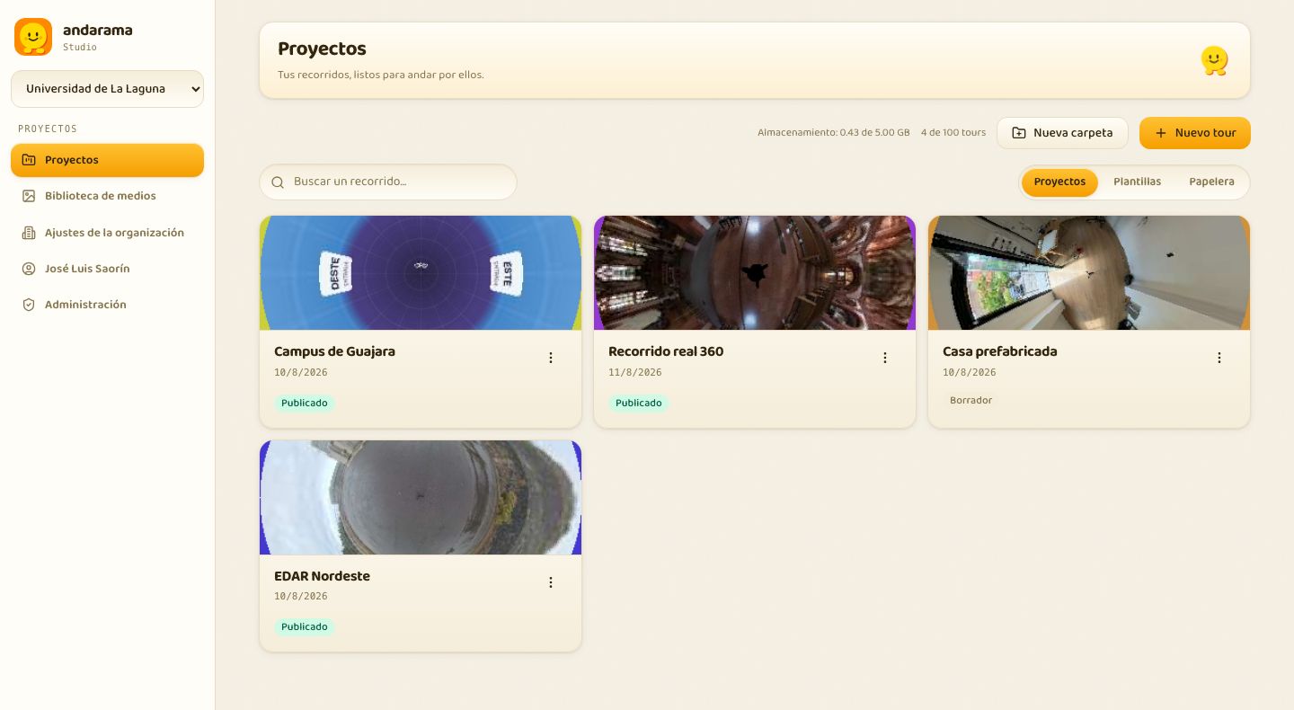Focus the Buscar un recorrido search field

(x=388, y=182)
